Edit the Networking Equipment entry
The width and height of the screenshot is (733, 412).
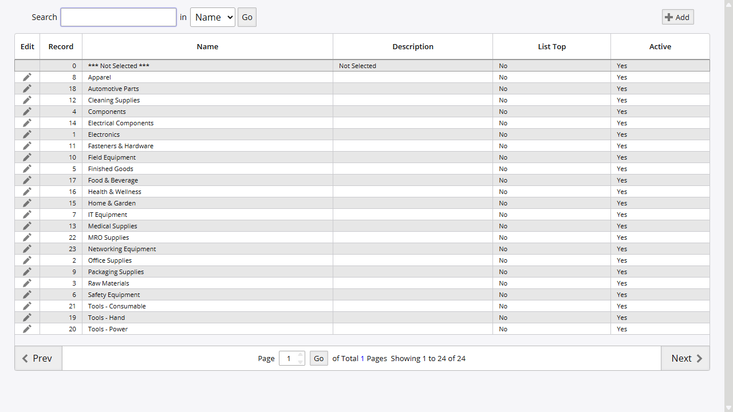[x=27, y=249]
